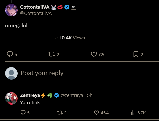Open CottontailVA's profile picture
This screenshot has width=159, height=121.
pos(11,10)
